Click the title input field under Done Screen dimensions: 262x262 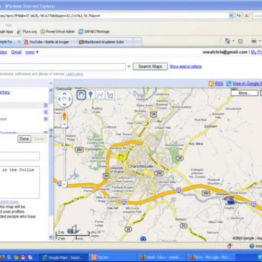[19, 156]
